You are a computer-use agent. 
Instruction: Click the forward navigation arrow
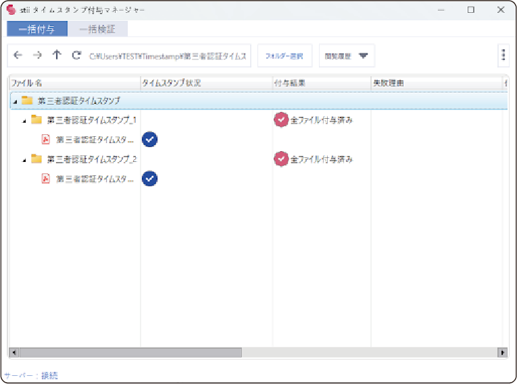(x=38, y=56)
